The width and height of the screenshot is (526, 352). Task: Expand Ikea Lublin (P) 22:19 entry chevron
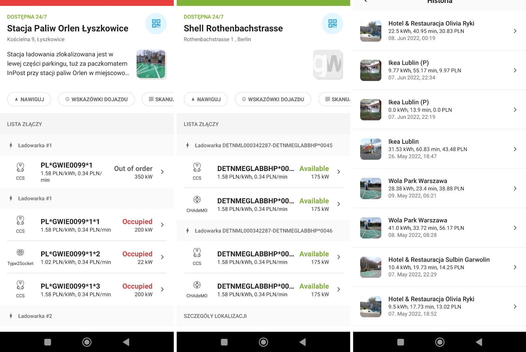point(515,110)
